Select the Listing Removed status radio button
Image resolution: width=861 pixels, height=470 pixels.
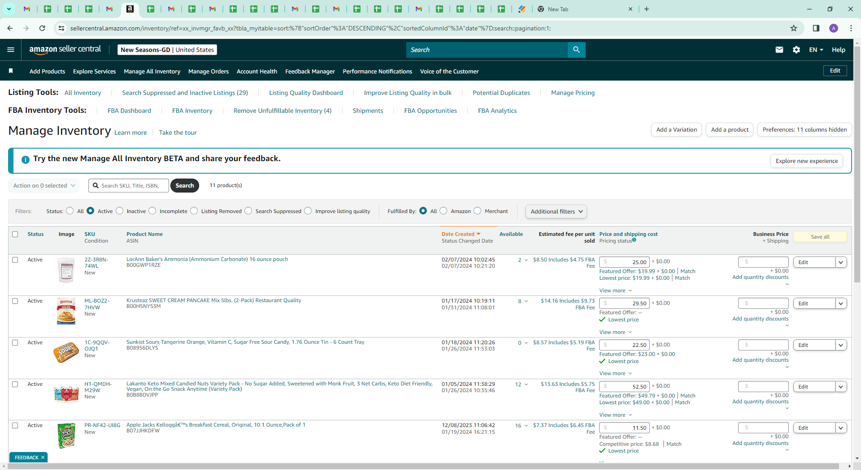[x=194, y=211]
